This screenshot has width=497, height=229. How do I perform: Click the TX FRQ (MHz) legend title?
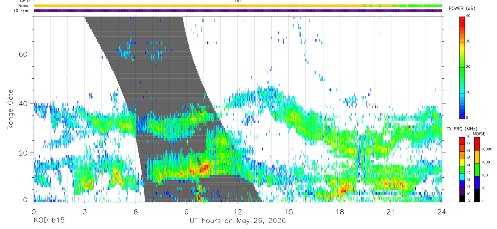[x=461, y=129]
